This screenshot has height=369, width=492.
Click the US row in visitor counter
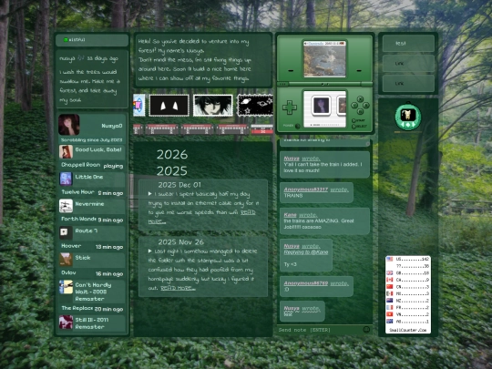click(408, 259)
